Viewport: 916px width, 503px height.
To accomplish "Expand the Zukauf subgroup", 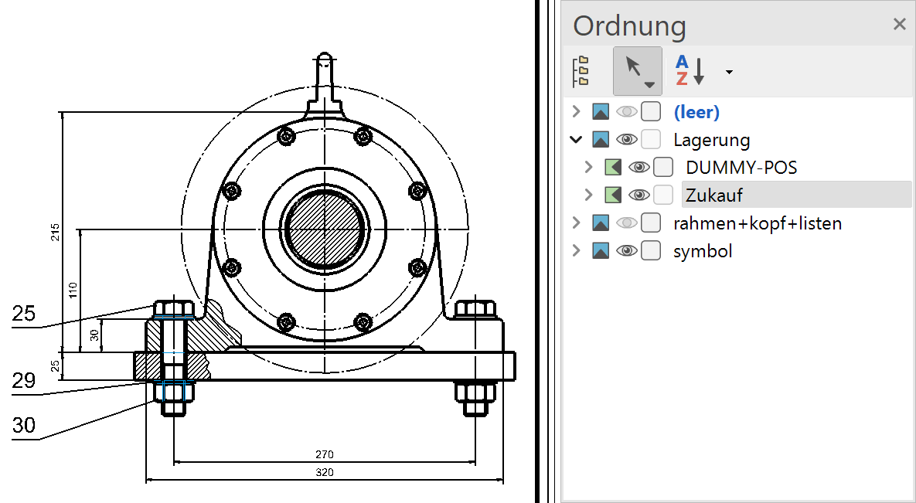I will tap(587, 195).
